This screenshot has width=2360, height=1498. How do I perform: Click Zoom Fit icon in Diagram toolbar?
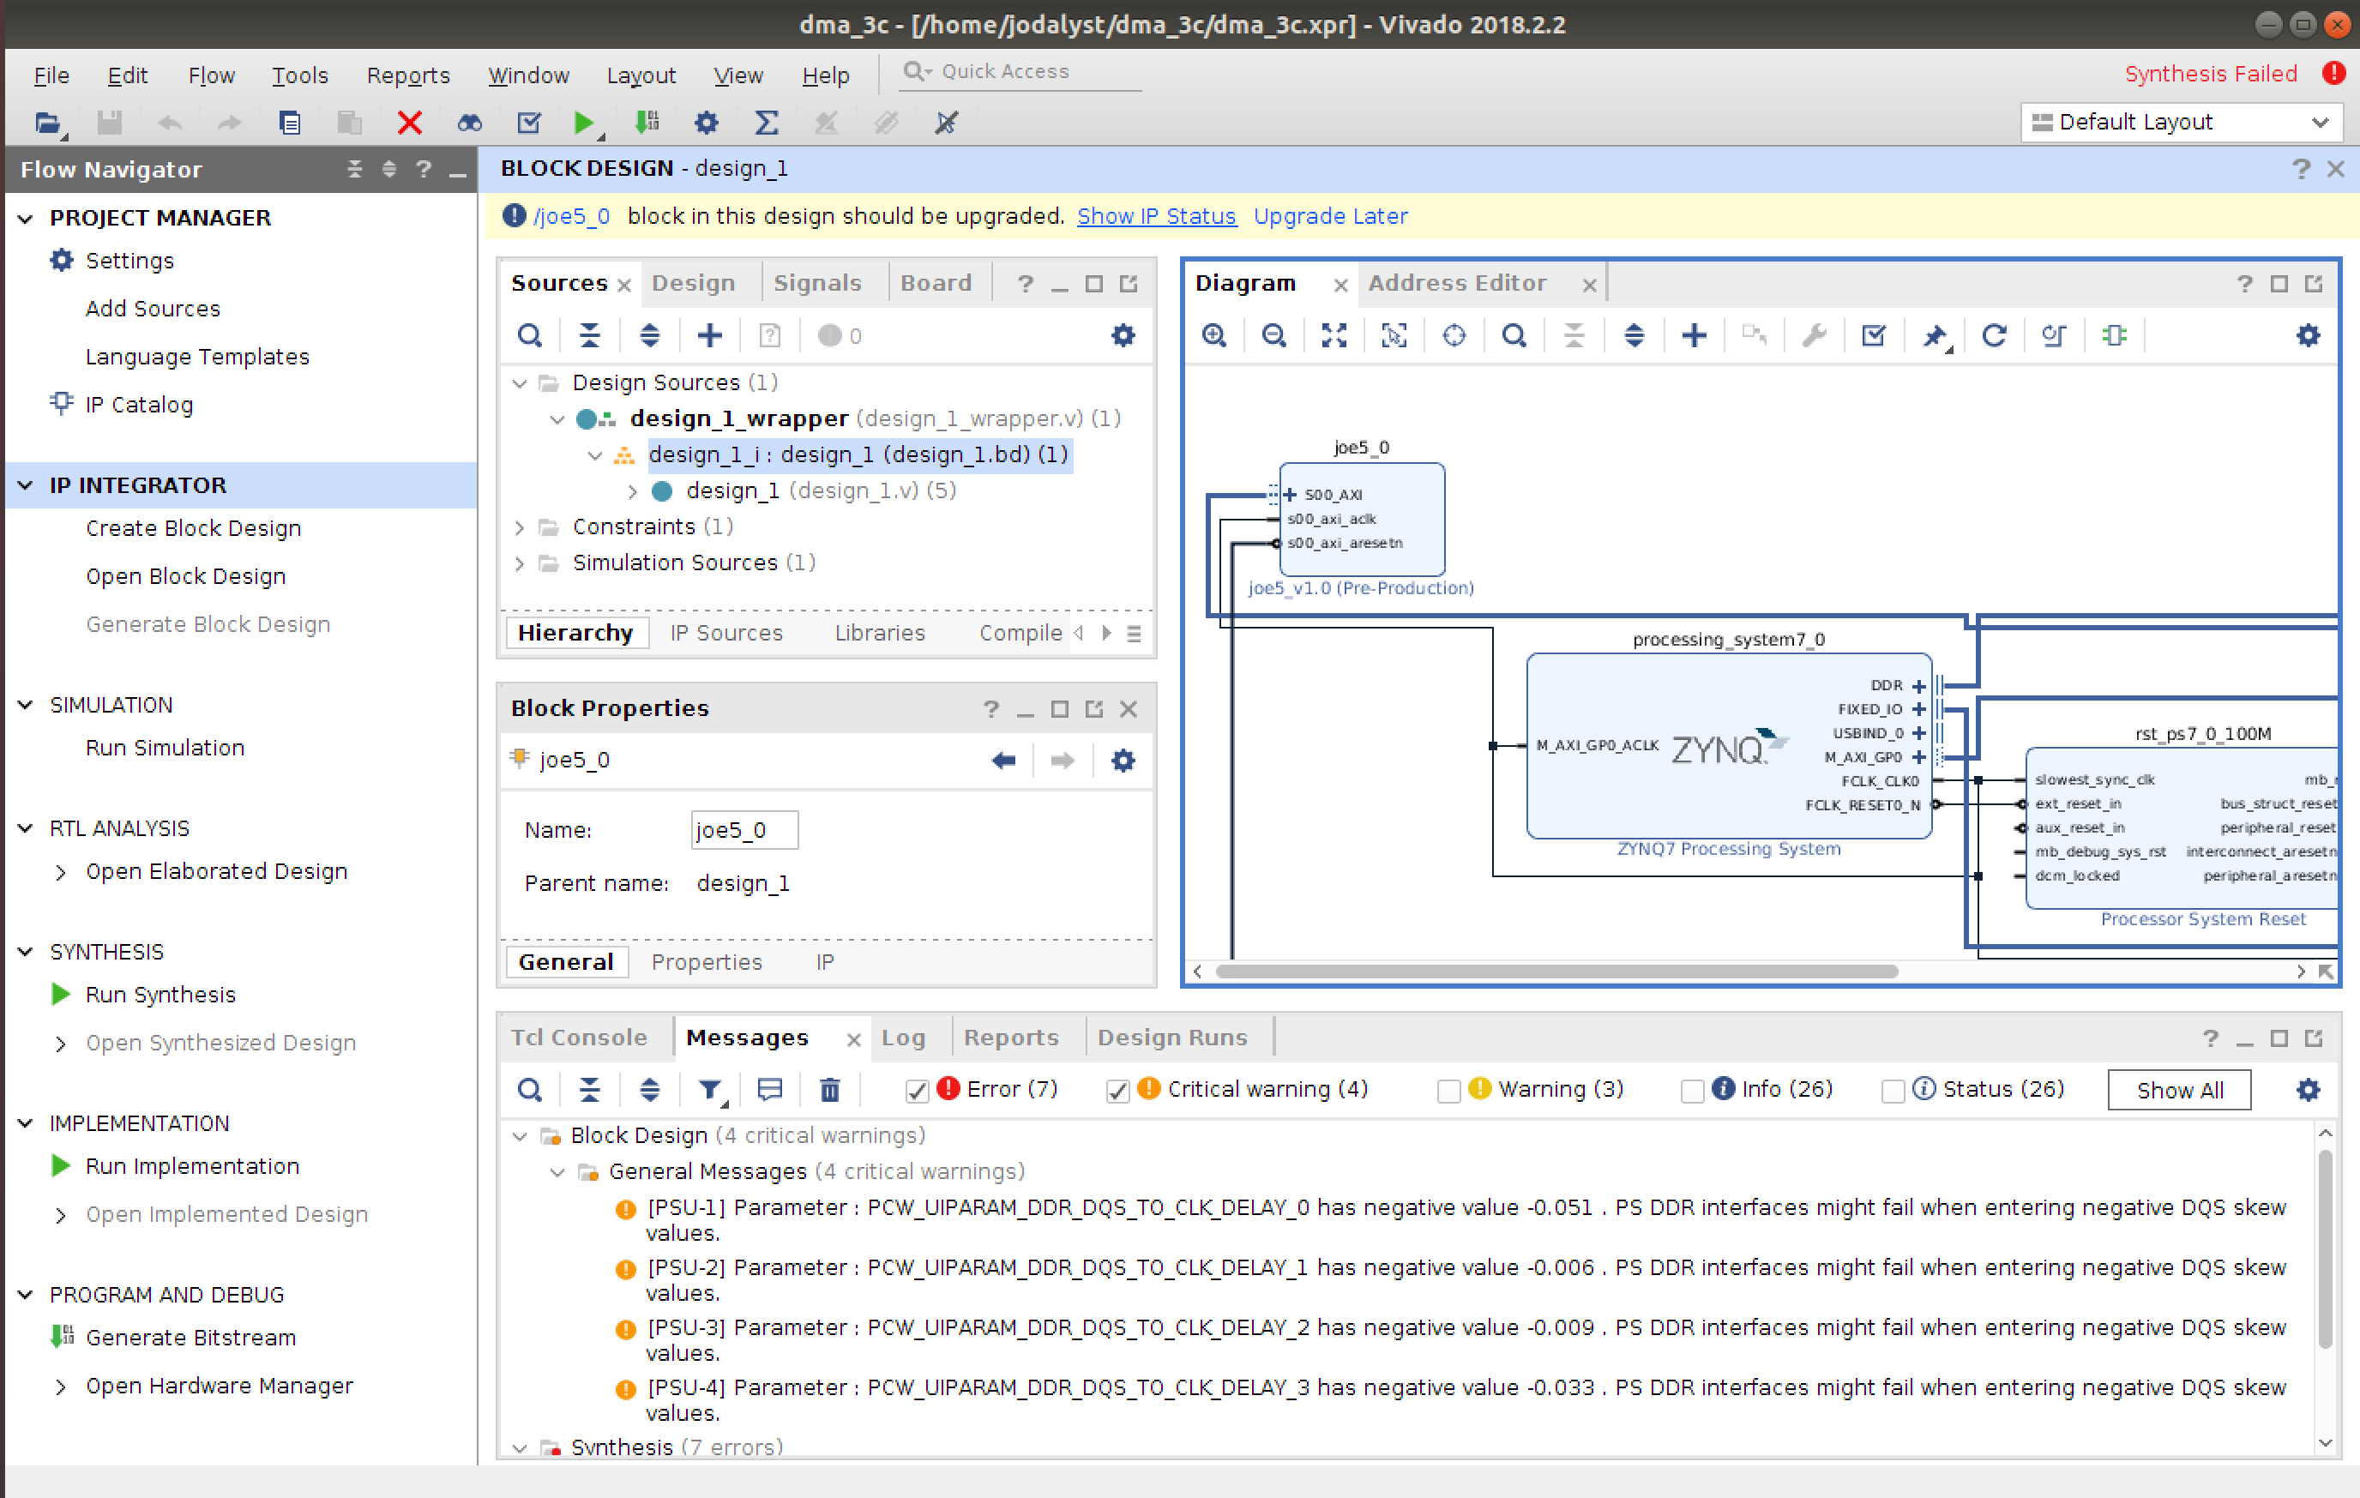(x=1334, y=336)
